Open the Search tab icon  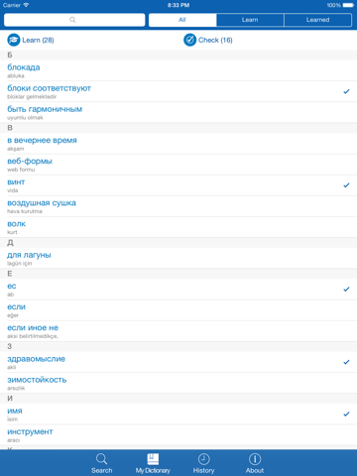(101, 459)
